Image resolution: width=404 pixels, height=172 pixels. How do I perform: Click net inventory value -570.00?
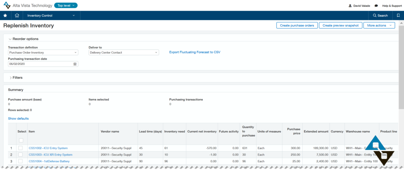[x=211, y=148]
